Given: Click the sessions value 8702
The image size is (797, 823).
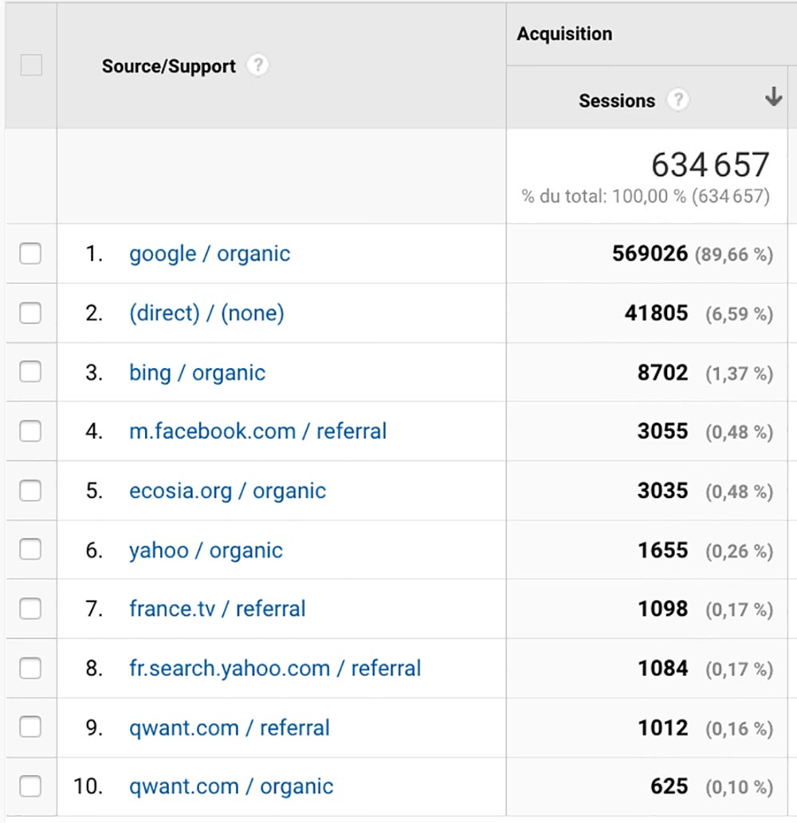Looking at the screenshot, I should click(x=662, y=373).
